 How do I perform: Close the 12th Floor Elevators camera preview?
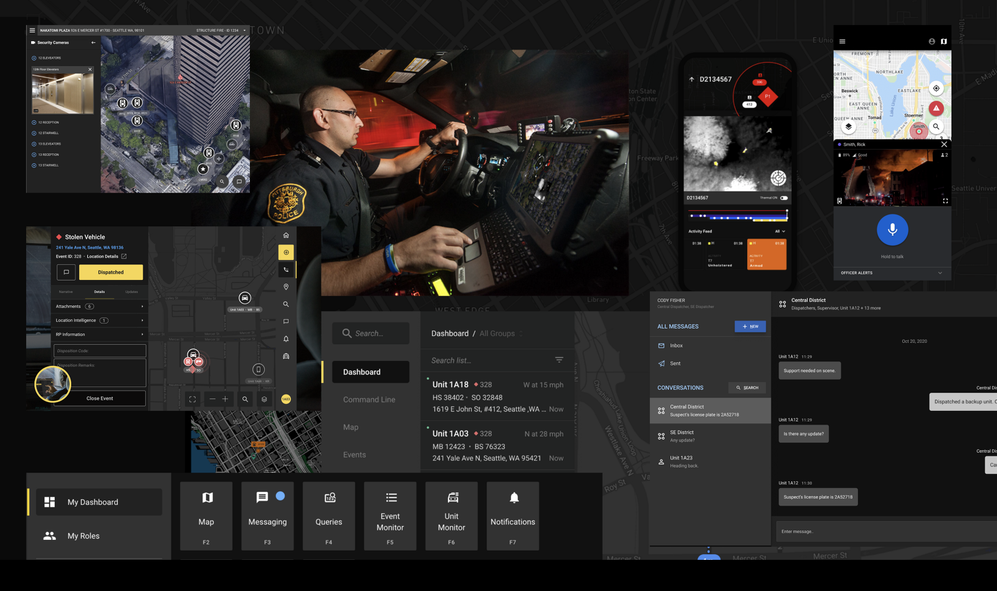[90, 69]
